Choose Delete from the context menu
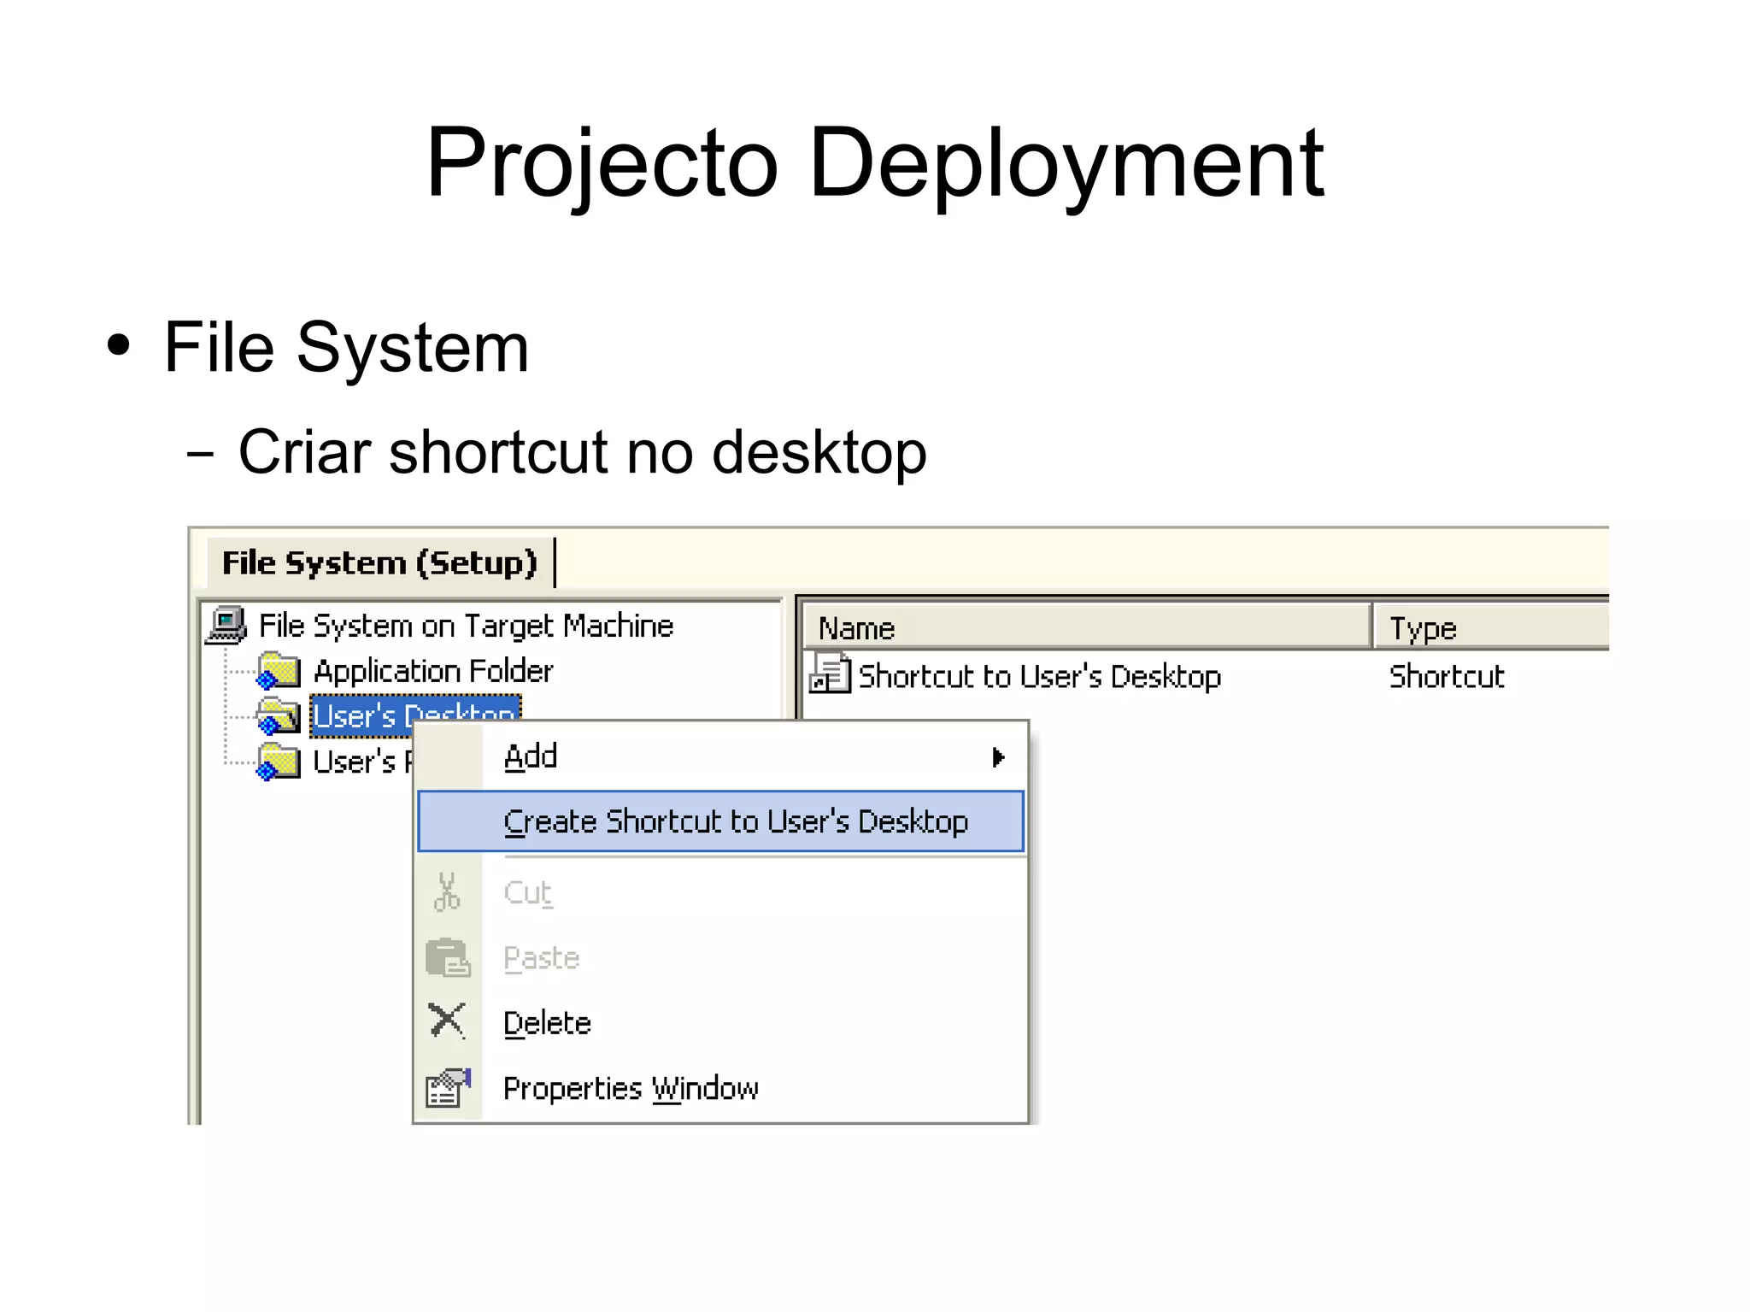Screen dimensions: 1750x1312 point(721,1022)
